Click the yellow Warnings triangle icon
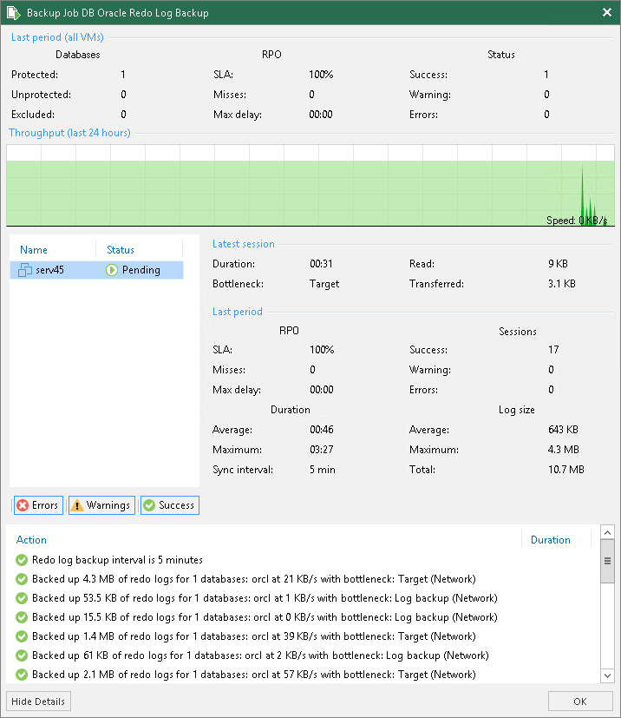621x718 pixels. pos(78,504)
